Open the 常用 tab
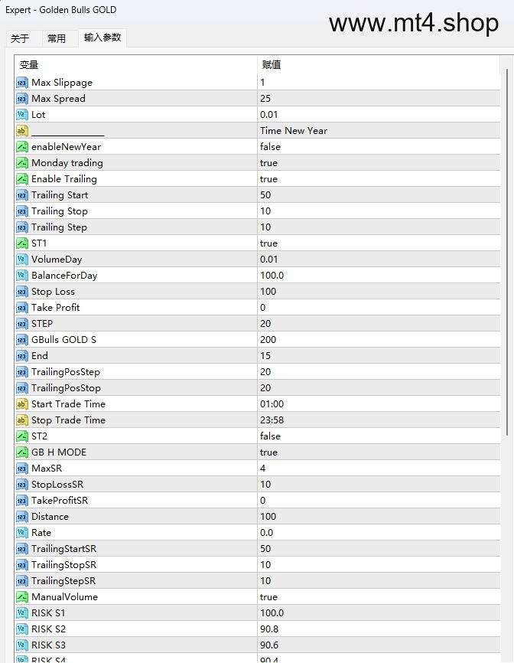 (x=57, y=38)
